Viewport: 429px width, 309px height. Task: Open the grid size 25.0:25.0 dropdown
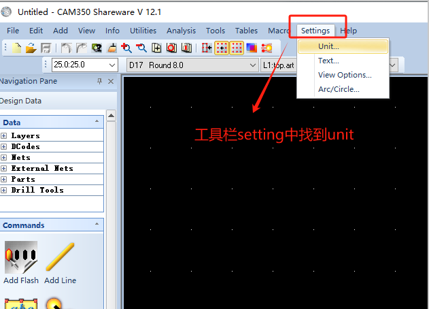(x=111, y=65)
